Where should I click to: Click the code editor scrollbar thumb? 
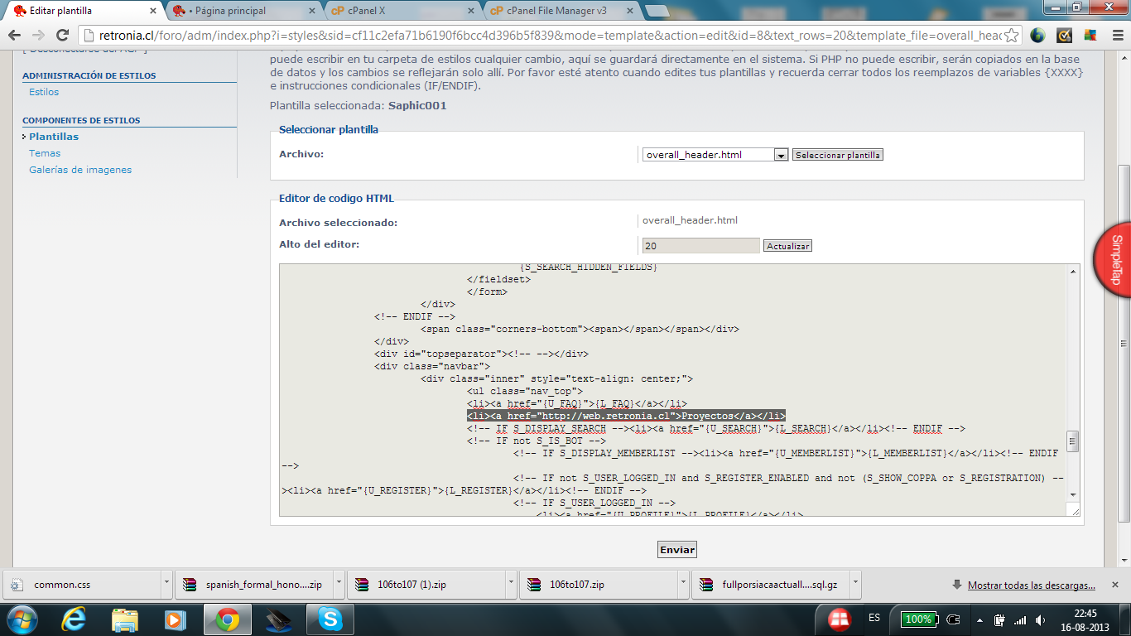[1073, 441]
